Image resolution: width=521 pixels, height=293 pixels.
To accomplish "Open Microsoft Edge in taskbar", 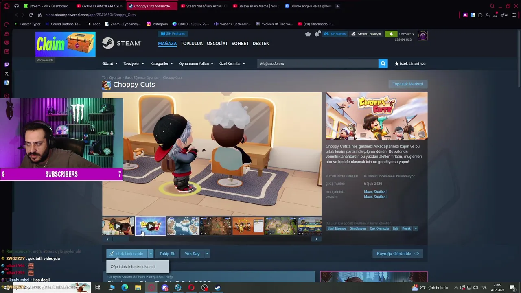I will click(125, 288).
